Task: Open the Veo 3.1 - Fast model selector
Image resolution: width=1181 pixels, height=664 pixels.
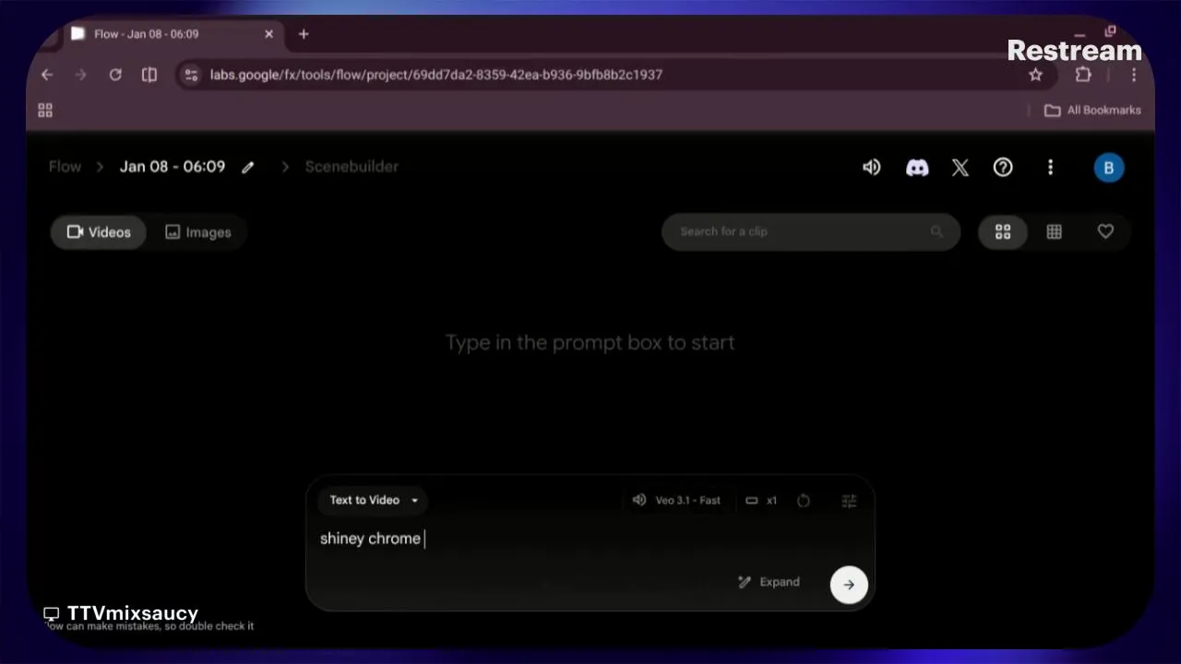Action: coord(676,500)
